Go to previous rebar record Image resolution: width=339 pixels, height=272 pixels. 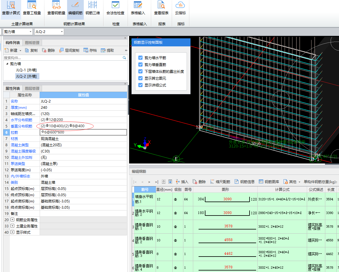coord(142,182)
